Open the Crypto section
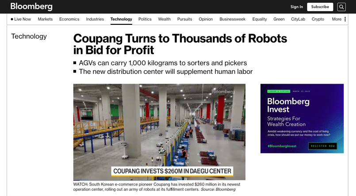Screen dimensions: 356x196 click(x=318, y=19)
